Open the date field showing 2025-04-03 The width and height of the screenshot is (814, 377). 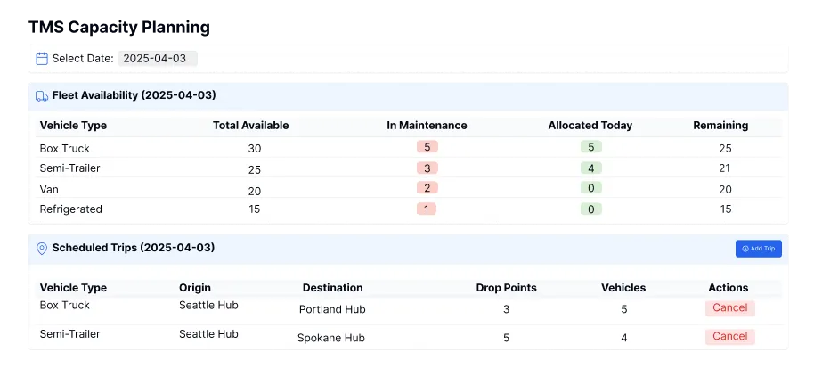[157, 59]
